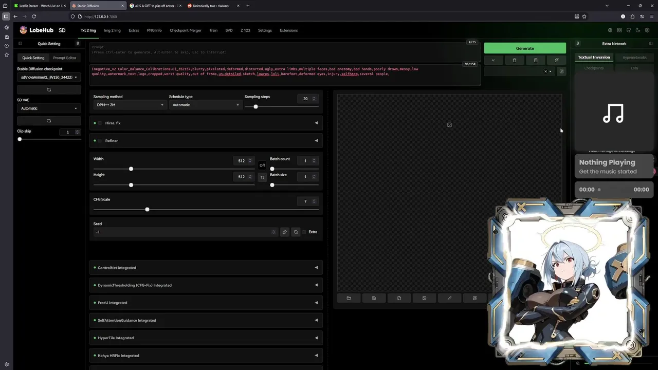Image resolution: width=658 pixels, height=370 pixels.
Task: Open the Extras tab
Action: pos(134,30)
